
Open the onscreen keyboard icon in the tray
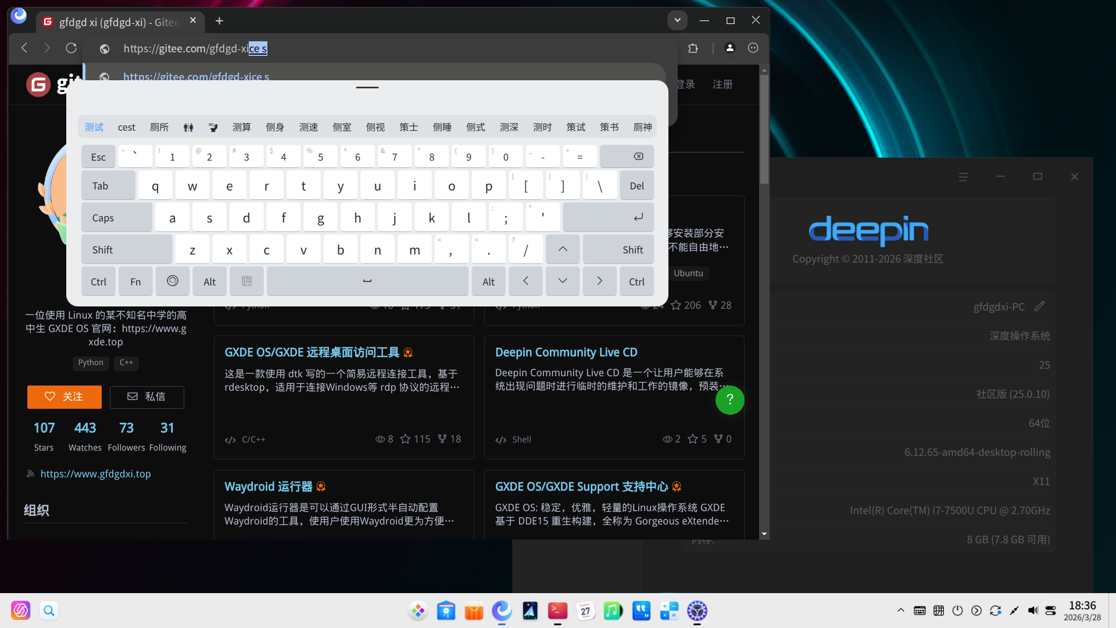[920, 611]
